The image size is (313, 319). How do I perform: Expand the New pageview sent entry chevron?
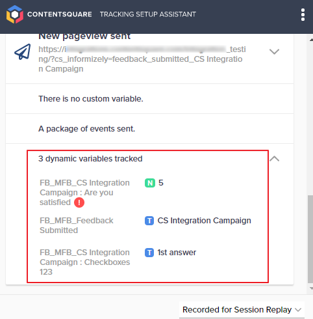(274, 51)
